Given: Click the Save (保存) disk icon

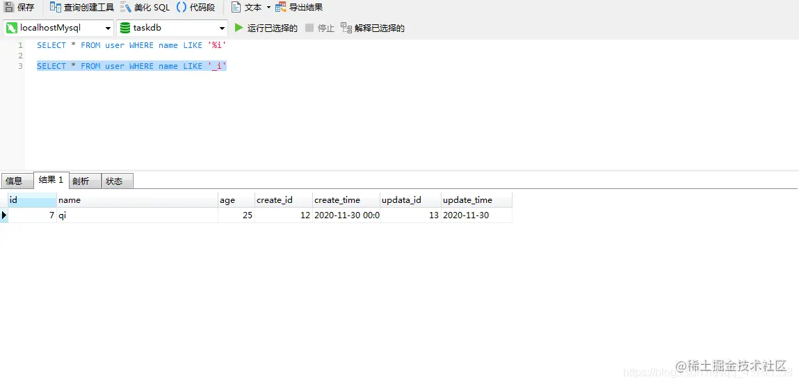Looking at the screenshot, I should coord(8,8).
